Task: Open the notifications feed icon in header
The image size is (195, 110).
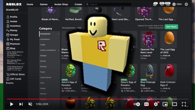Action: [155, 4]
